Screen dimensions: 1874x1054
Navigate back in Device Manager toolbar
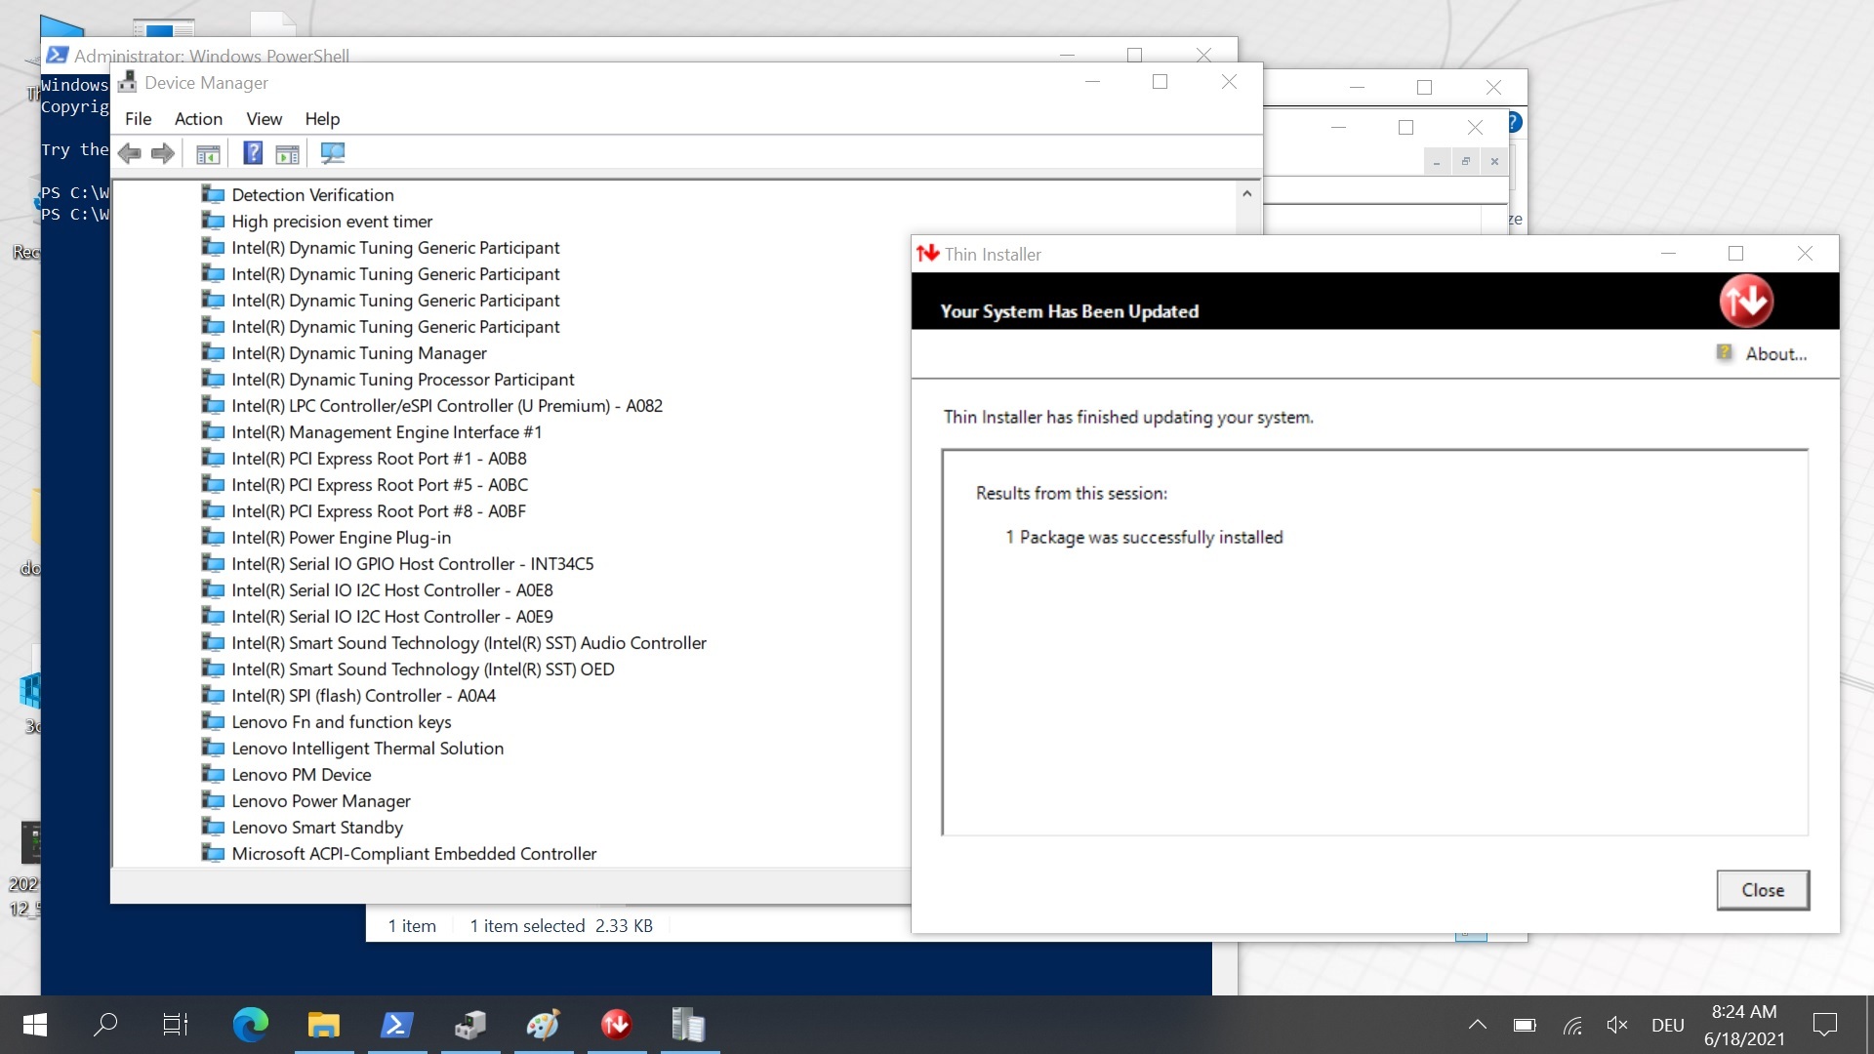click(129, 152)
